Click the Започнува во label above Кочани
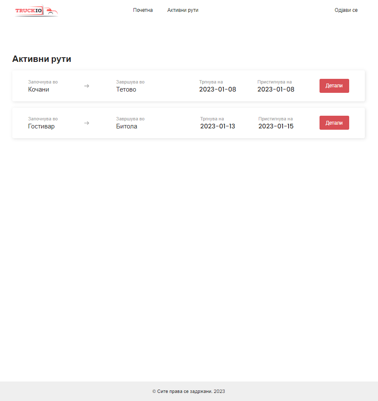The image size is (378, 401). 43,82
